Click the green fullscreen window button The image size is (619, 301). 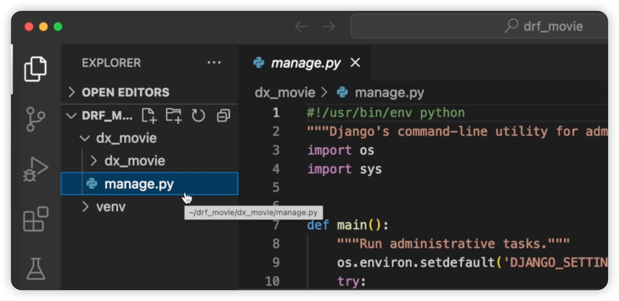pos(58,27)
